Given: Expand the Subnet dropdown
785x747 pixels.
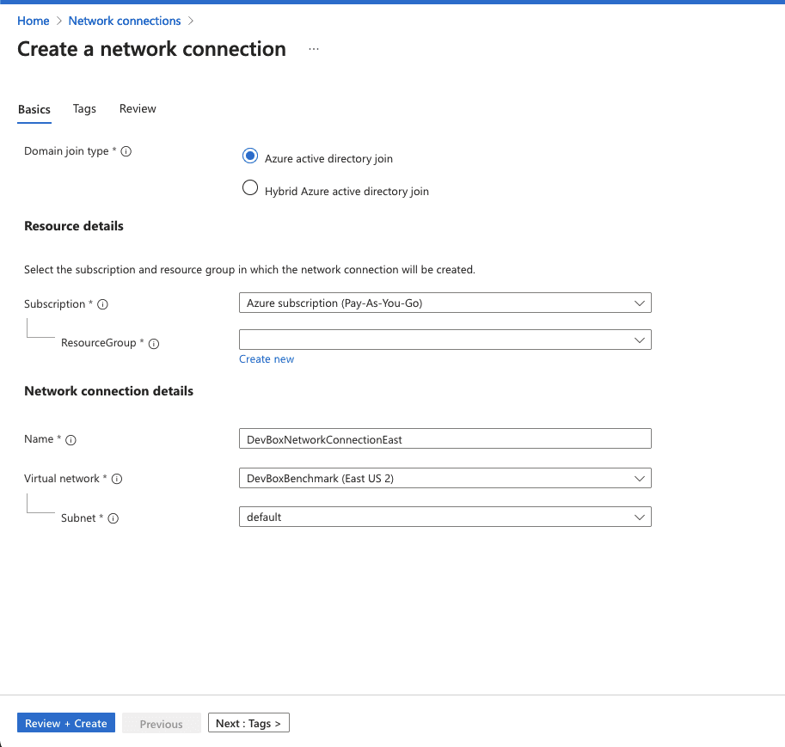Looking at the screenshot, I should pyautogui.click(x=445, y=517).
